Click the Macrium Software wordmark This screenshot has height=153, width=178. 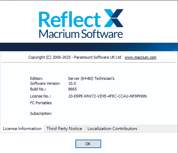click(x=81, y=34)
